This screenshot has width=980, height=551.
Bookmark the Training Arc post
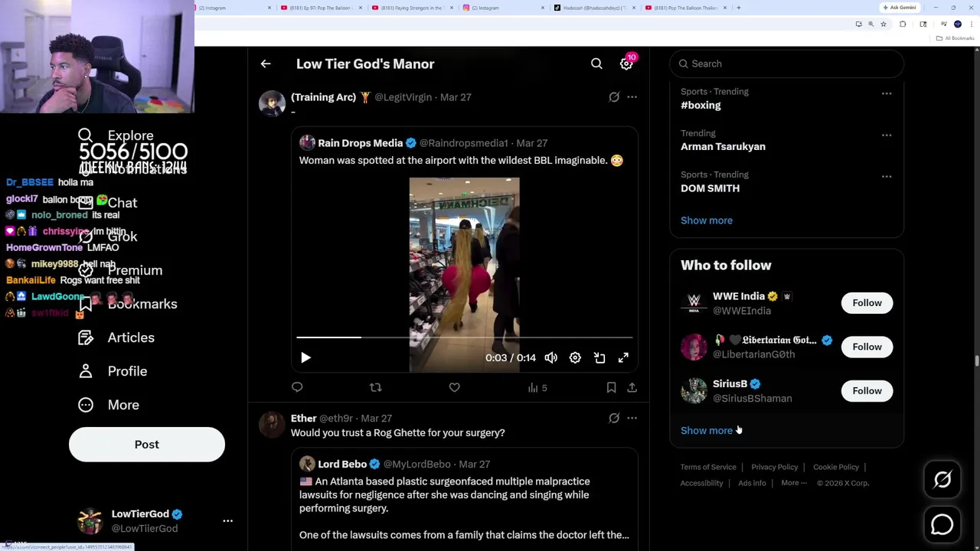[611, 388]
